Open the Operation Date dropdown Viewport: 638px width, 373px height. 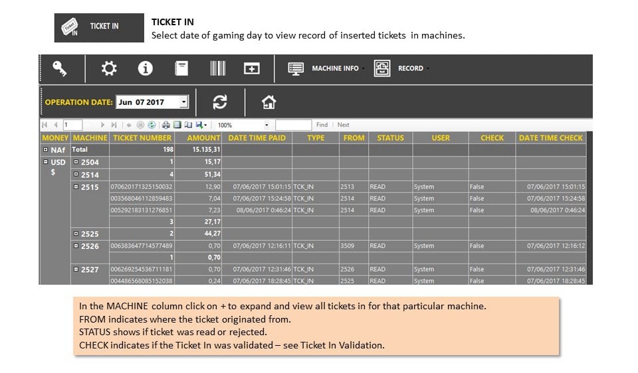184,102
